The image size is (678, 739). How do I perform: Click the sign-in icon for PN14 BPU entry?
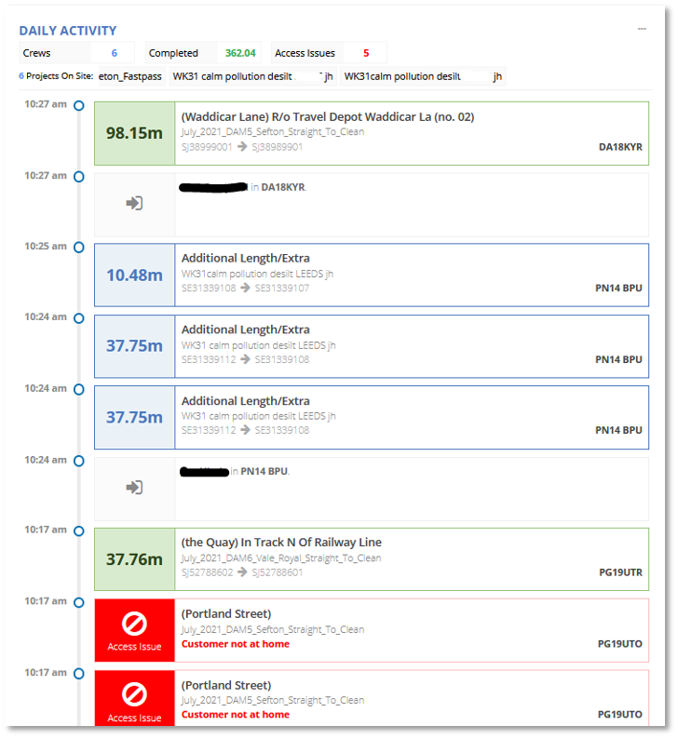point(134,488)
